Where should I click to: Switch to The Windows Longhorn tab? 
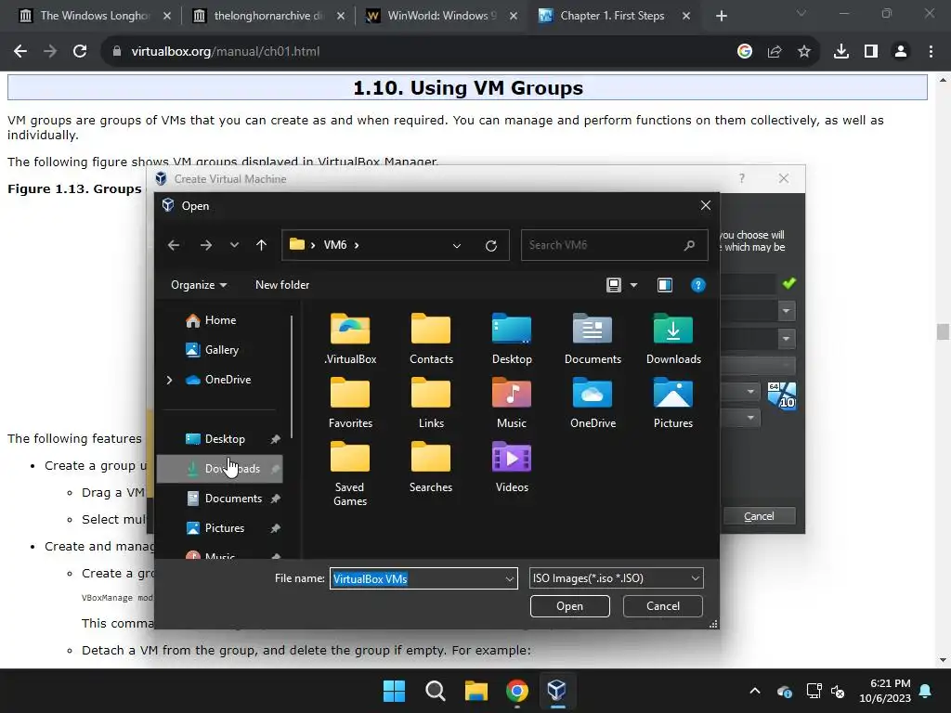tap(94, 16)
